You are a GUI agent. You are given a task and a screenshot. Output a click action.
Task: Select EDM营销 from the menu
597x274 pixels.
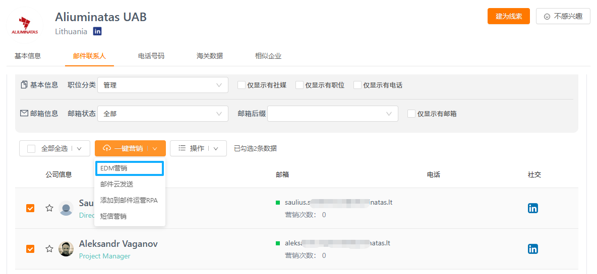point(130,168)
